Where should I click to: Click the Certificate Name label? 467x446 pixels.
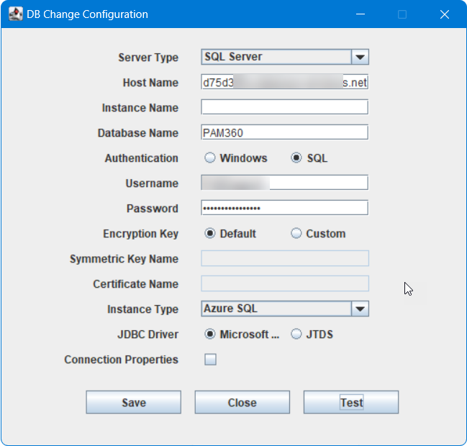pos(135,284)
